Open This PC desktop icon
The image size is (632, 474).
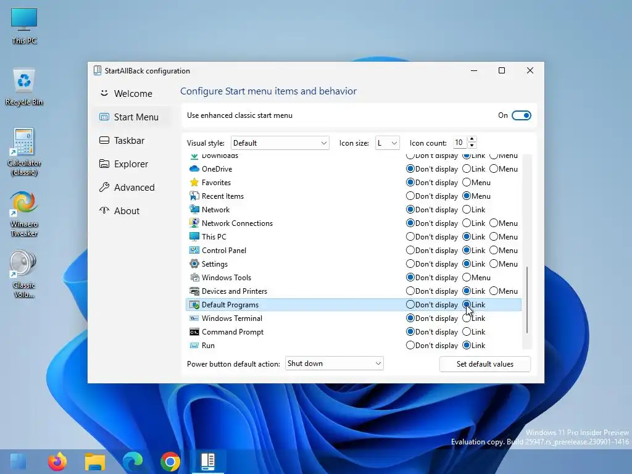click(x=24, y=26)
